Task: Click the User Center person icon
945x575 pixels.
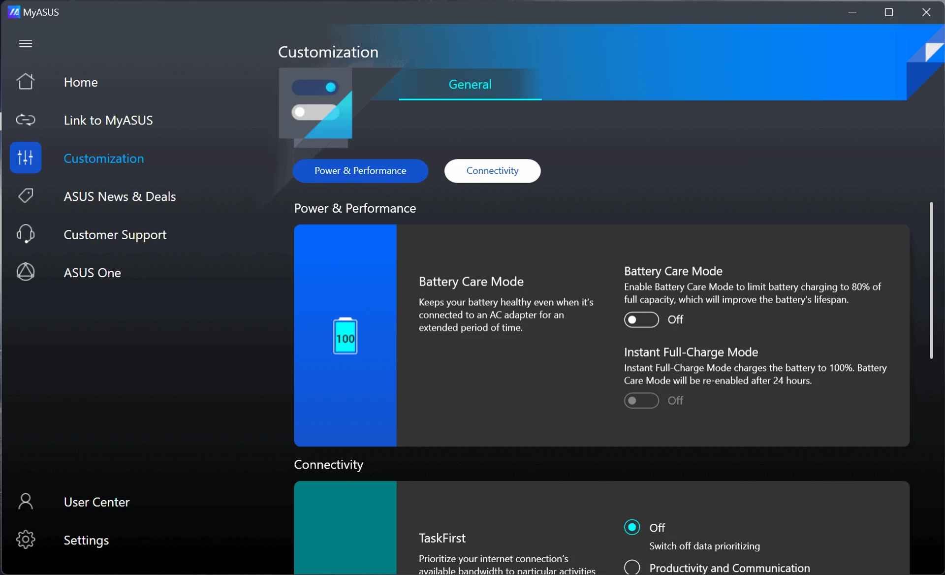Action: tap(26, 502)
